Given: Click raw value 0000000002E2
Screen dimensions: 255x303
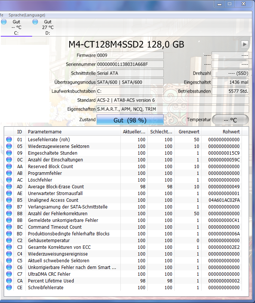Looking at the screenshot, I should tap(224, 247).
